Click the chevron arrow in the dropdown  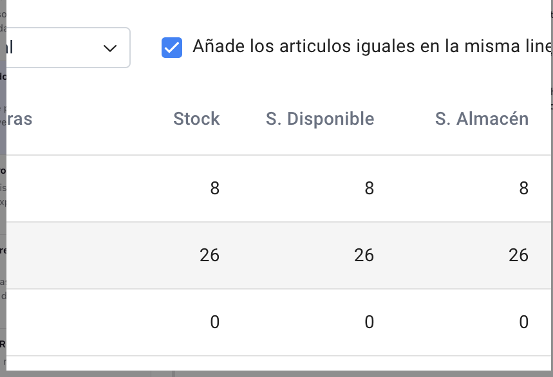(109, 48)
